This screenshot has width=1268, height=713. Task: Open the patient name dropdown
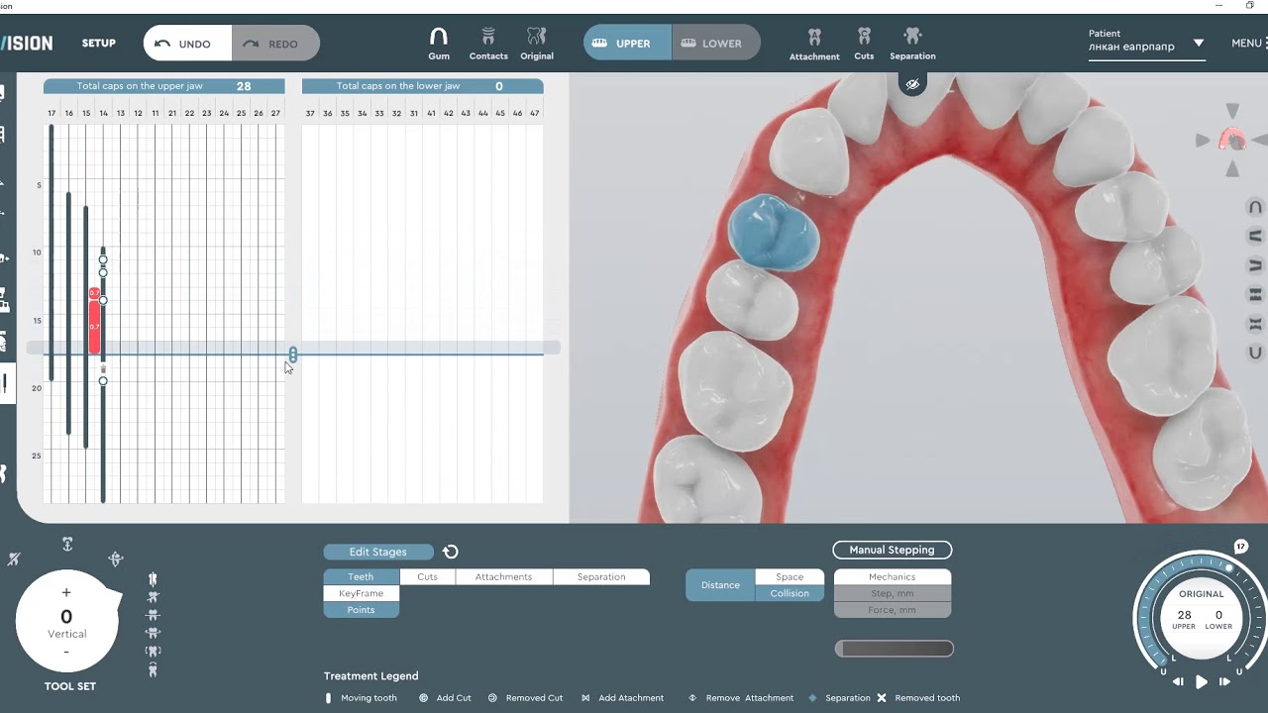coord(1199,44)
